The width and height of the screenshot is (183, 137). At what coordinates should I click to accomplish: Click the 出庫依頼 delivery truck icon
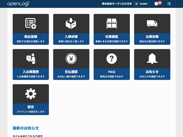click(x=152, y=23)
